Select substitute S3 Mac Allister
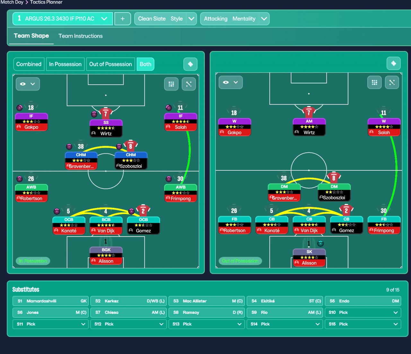 (x=207, y=301)
